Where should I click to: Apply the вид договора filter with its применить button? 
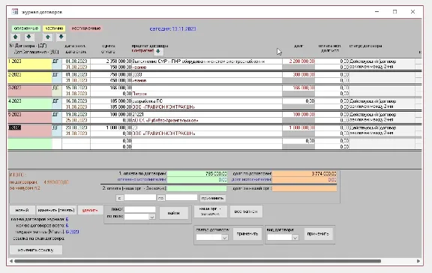pos(318,234)
